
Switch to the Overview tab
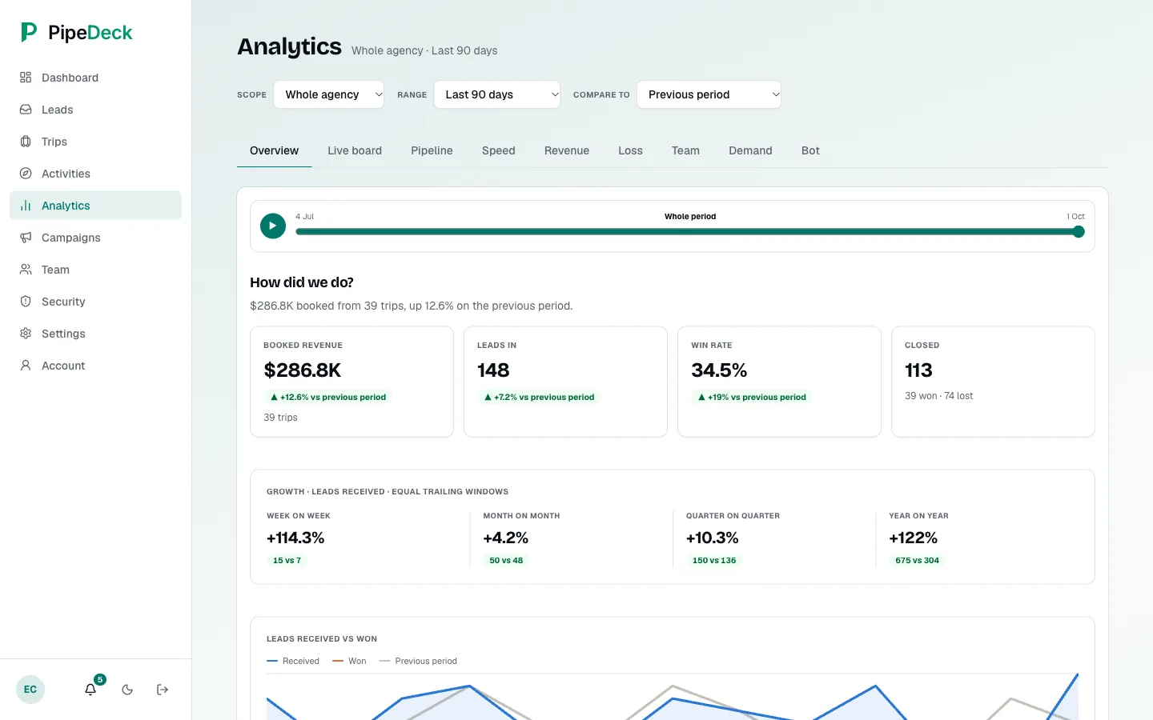click(x=274, y=150)
